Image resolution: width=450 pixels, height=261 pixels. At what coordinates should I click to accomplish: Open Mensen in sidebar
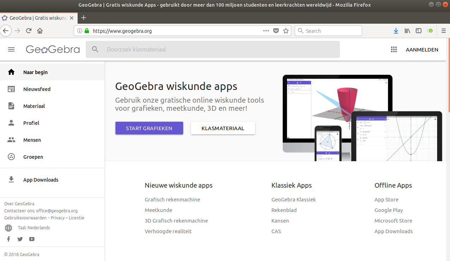pos(52,140)
